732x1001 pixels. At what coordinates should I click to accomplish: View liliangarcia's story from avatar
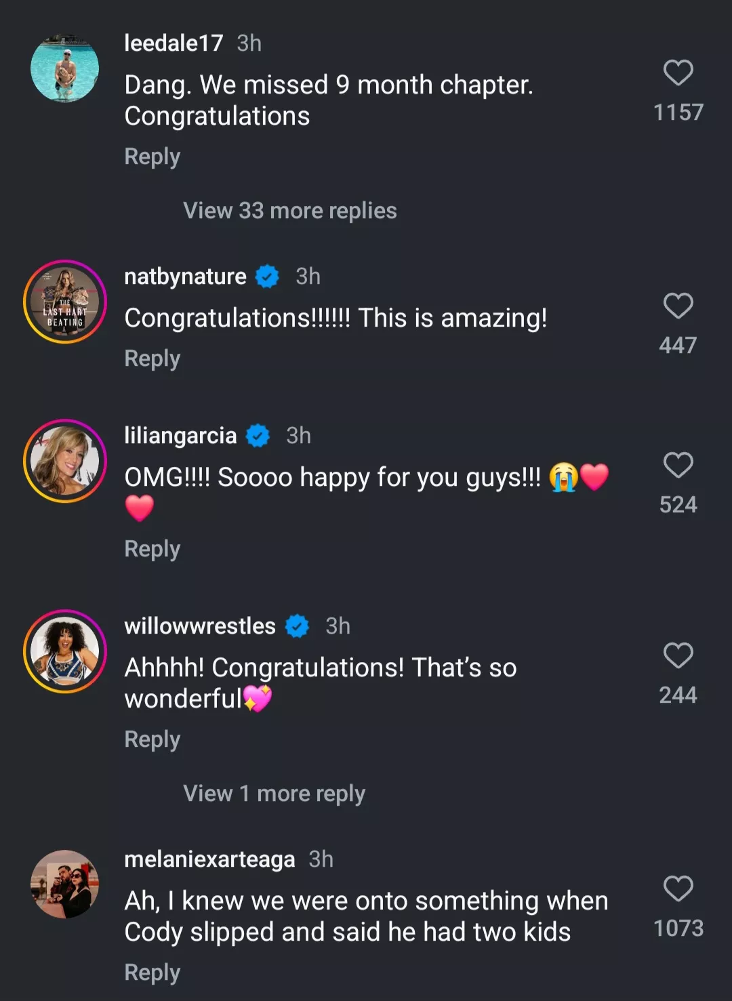(65, 462)
